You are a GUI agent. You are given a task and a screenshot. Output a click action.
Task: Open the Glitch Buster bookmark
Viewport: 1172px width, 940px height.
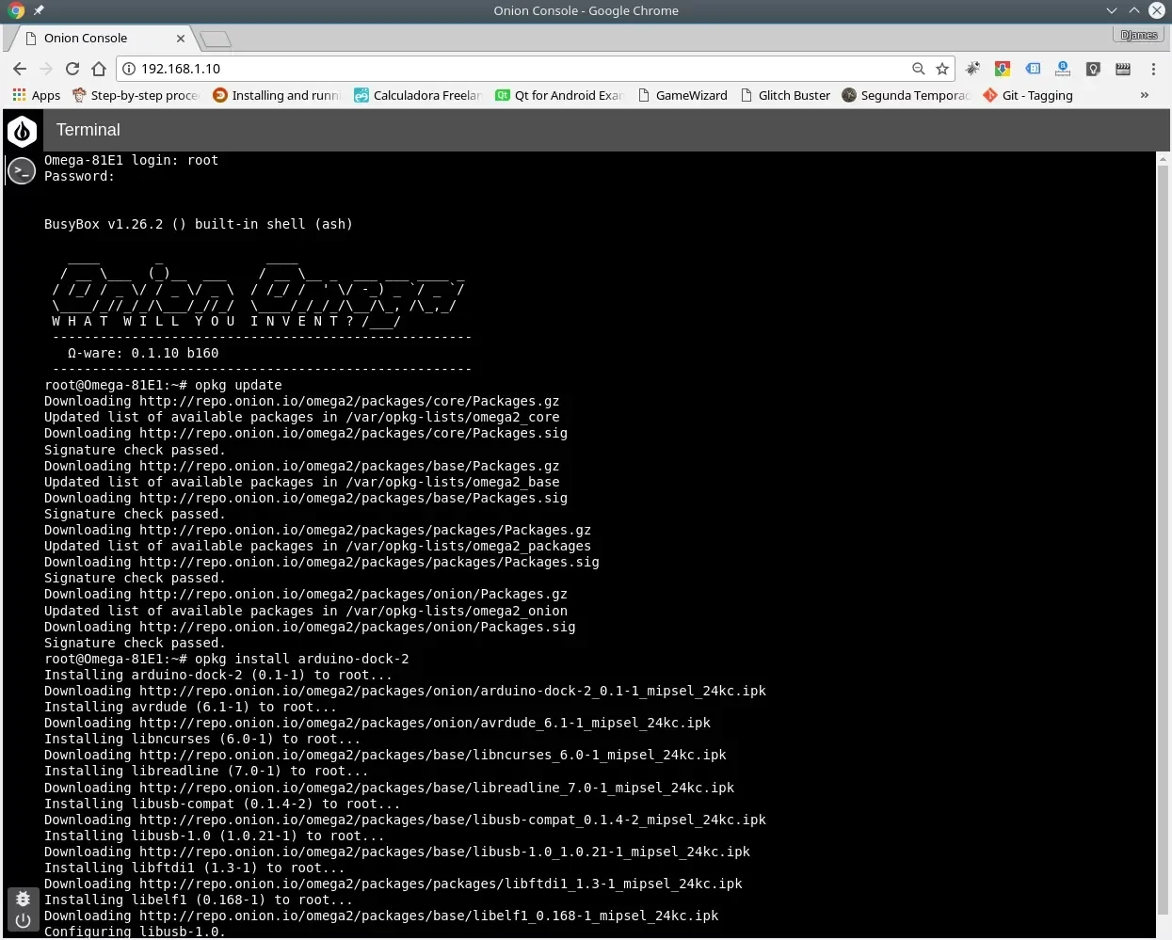pyautogui.click(x=785, y=95)
